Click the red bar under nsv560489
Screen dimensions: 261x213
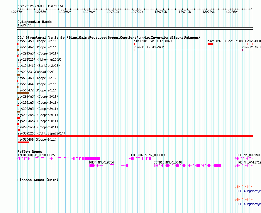tap(23, 142)
